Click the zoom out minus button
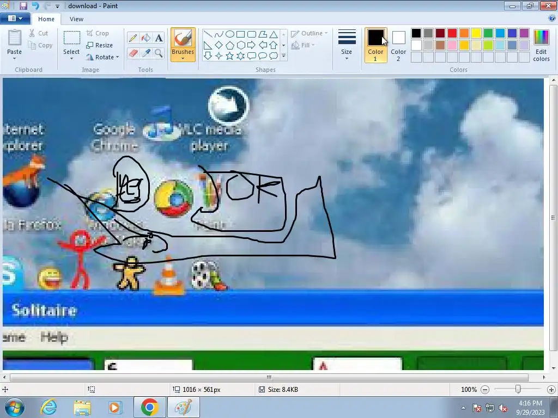 pyautogui.click(x=485, y=390)
